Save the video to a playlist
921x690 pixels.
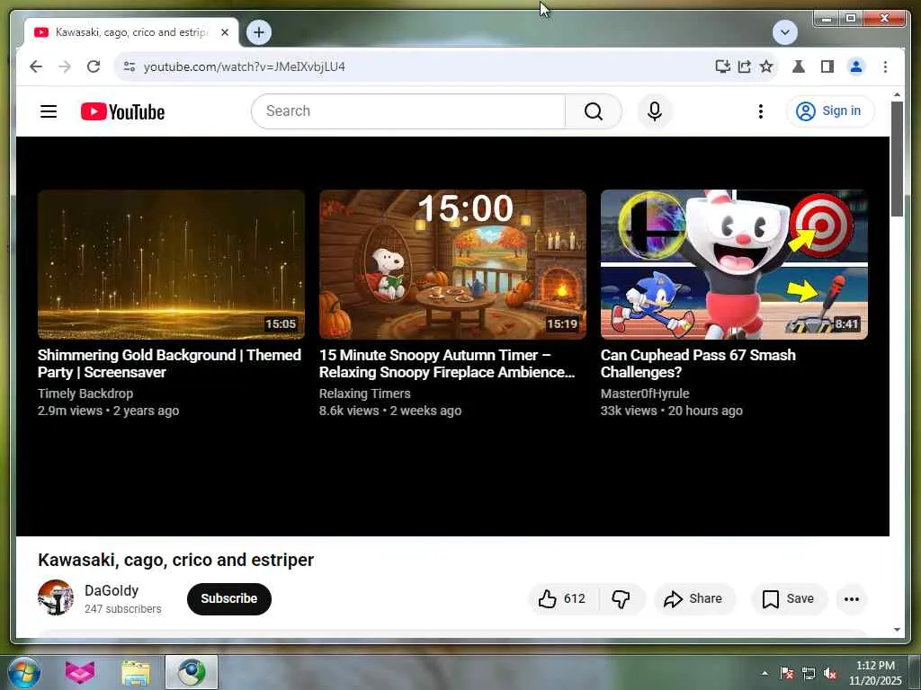coord(788,599)
